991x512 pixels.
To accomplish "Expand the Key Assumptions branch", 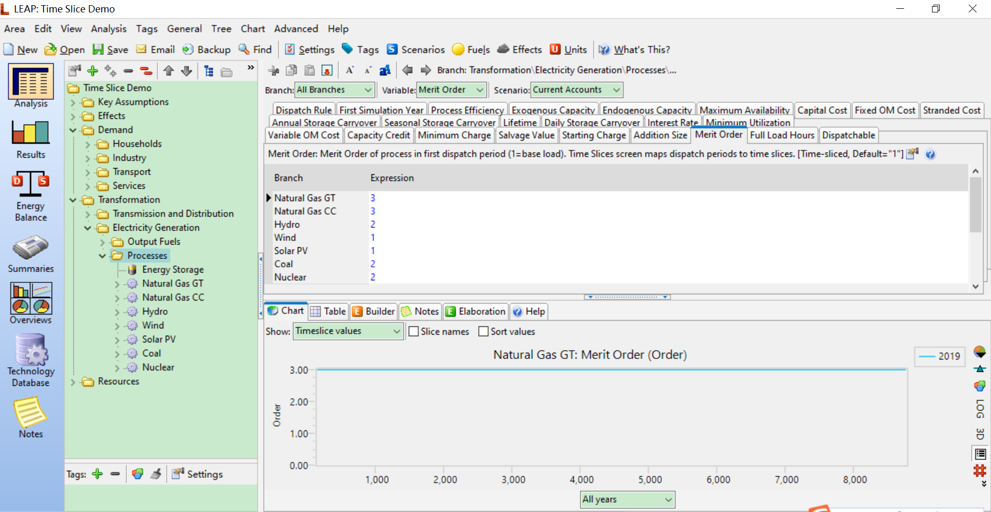I will click(x=73, y=102).
